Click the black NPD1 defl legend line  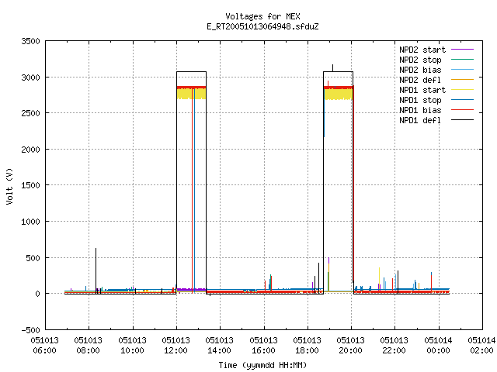pos(462,120)
